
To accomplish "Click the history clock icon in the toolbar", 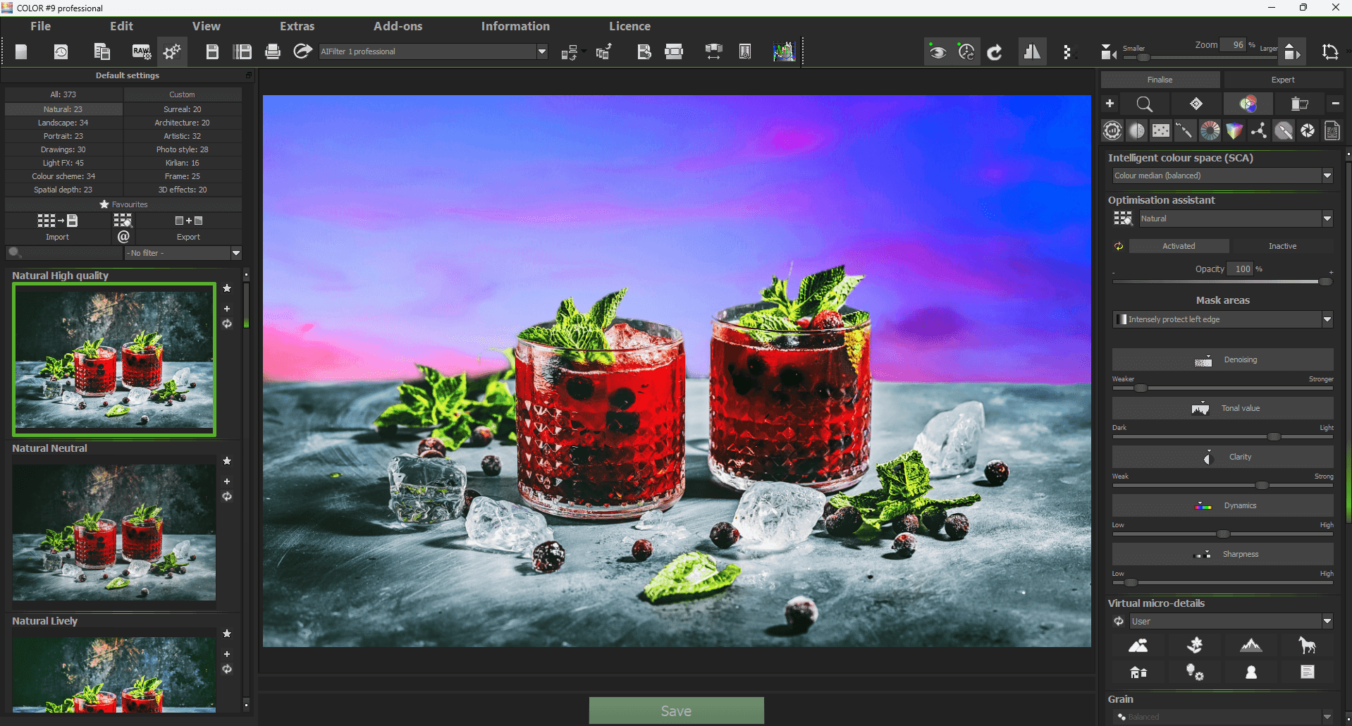I will pos(61,51).
